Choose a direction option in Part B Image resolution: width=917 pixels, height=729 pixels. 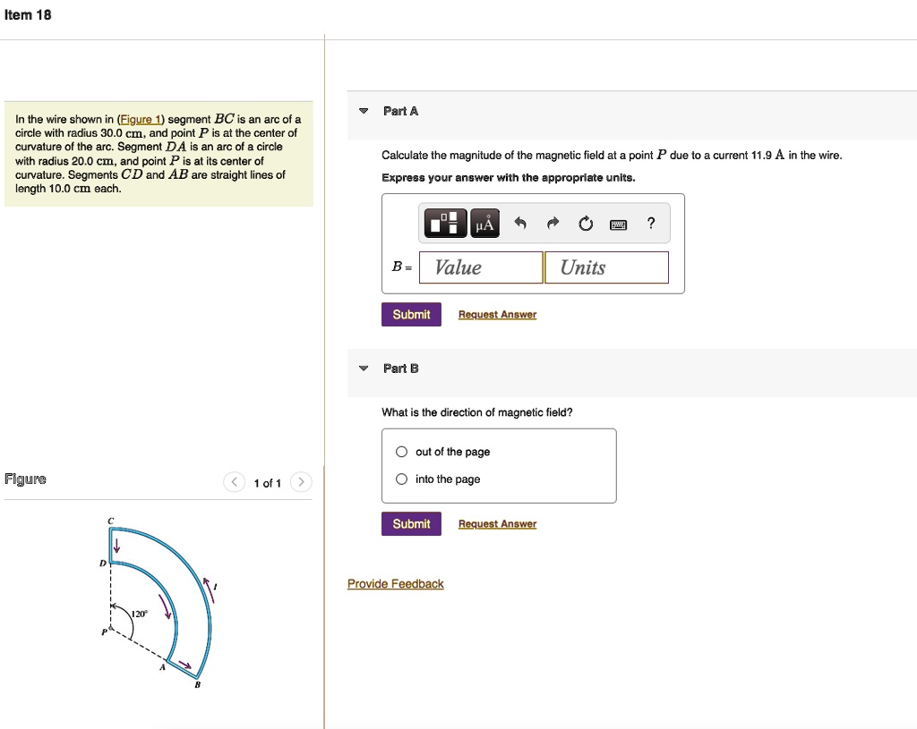pyautogui.click(x=401, y=452)
